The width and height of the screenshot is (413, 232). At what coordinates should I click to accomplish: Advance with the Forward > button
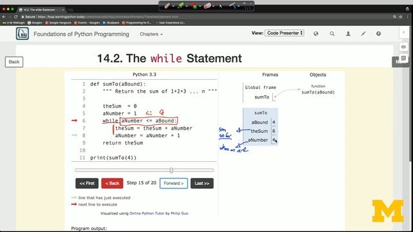pyautogui.click(x=174, y=183)
